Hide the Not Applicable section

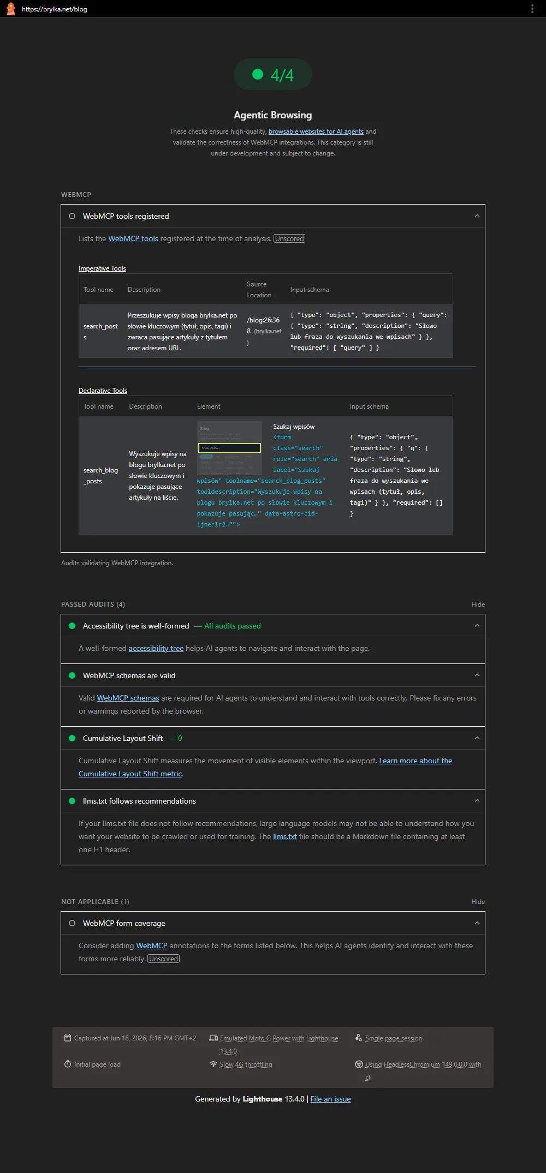click(x=478, y=901)
